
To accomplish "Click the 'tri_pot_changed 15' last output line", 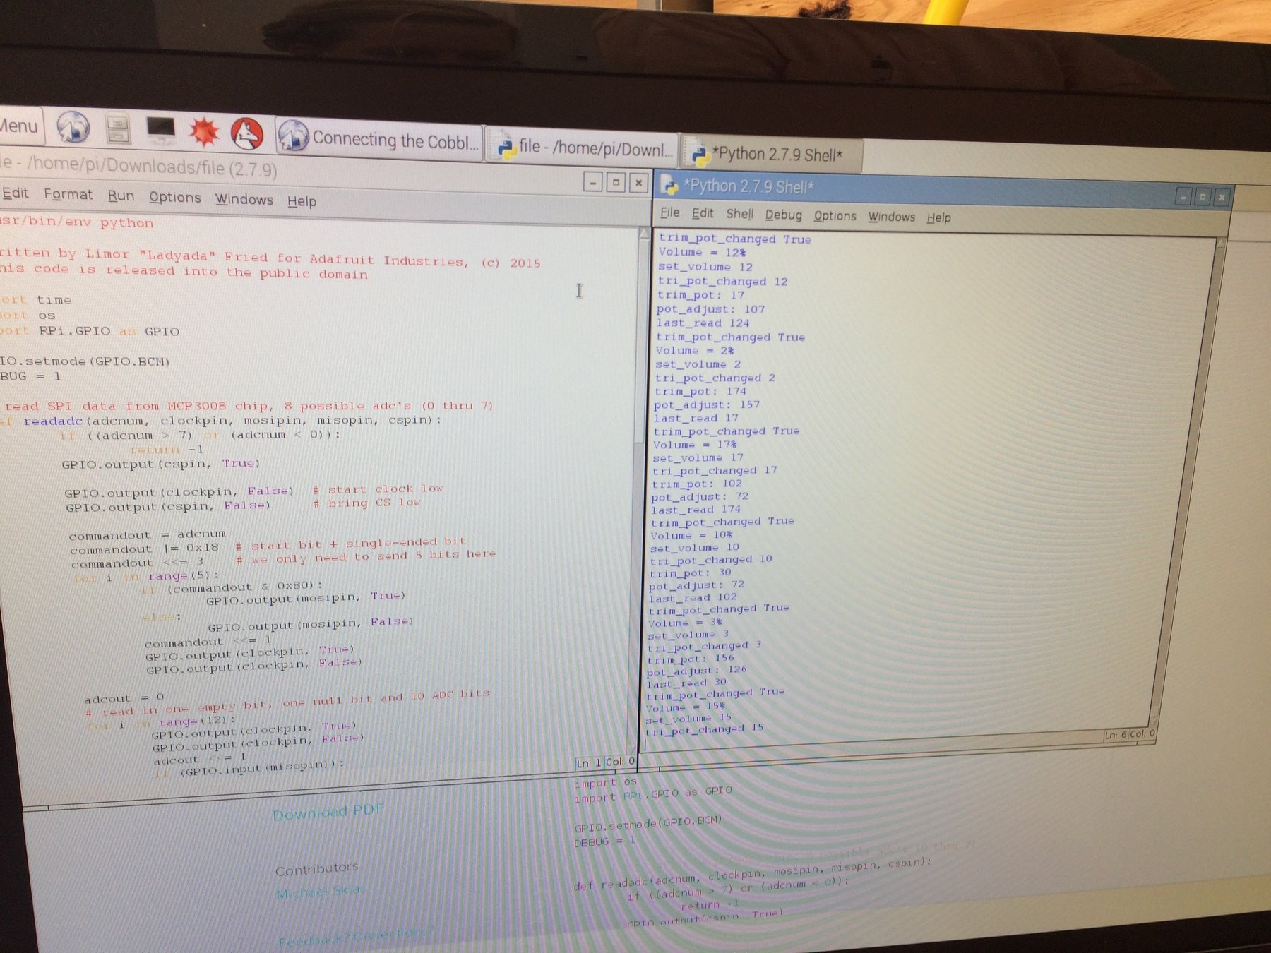I will 704,729.
